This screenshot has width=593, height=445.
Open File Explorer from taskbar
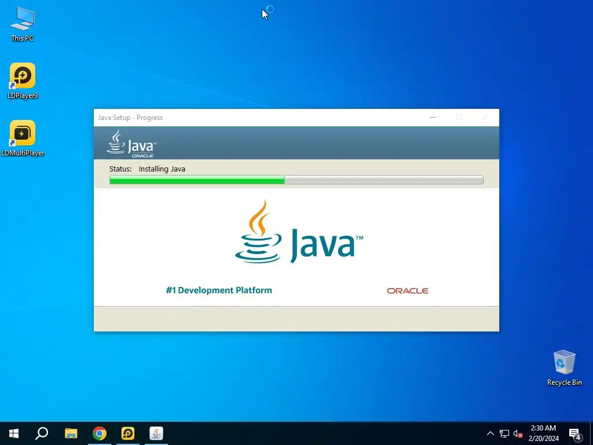(x=71, y=433)
